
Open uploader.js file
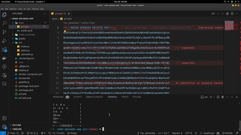coord(27,54)
